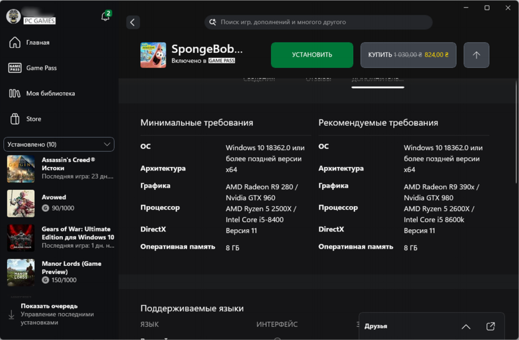
Task: Click the profile avatar picture
Action: click(x=13, y=17)
